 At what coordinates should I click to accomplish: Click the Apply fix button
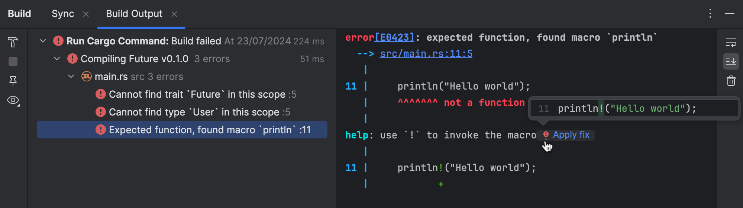click(x=571, y=135)
